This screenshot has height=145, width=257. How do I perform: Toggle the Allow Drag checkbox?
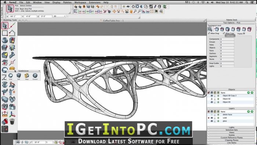[209, 33]
